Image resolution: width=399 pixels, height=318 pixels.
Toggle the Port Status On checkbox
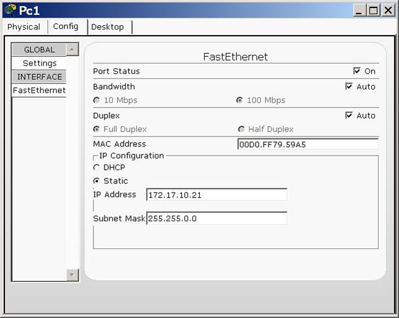pos(357,71)
